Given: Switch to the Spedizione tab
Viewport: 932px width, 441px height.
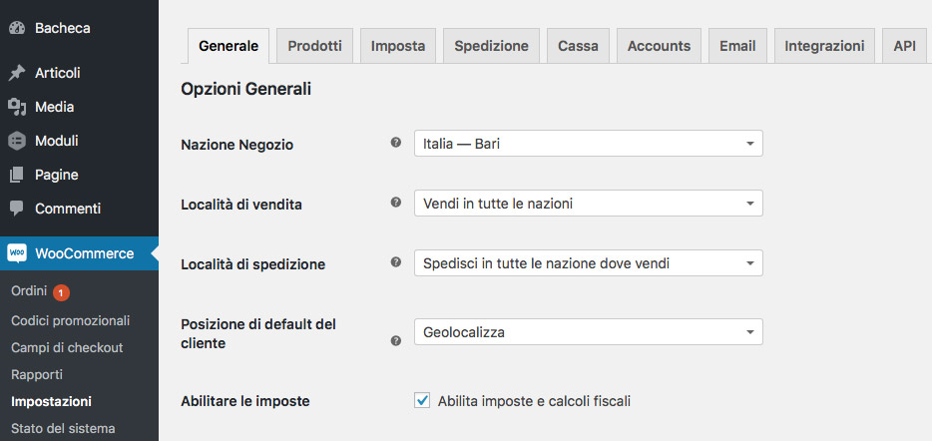Looking at the screenshot, I should (492, 46).
